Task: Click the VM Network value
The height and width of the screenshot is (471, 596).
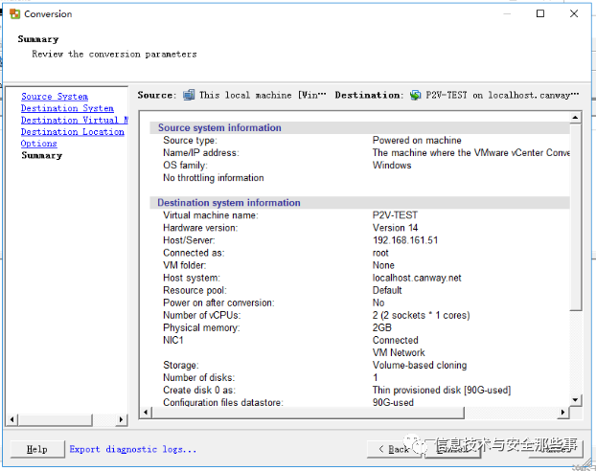Action: pos(399,352)
